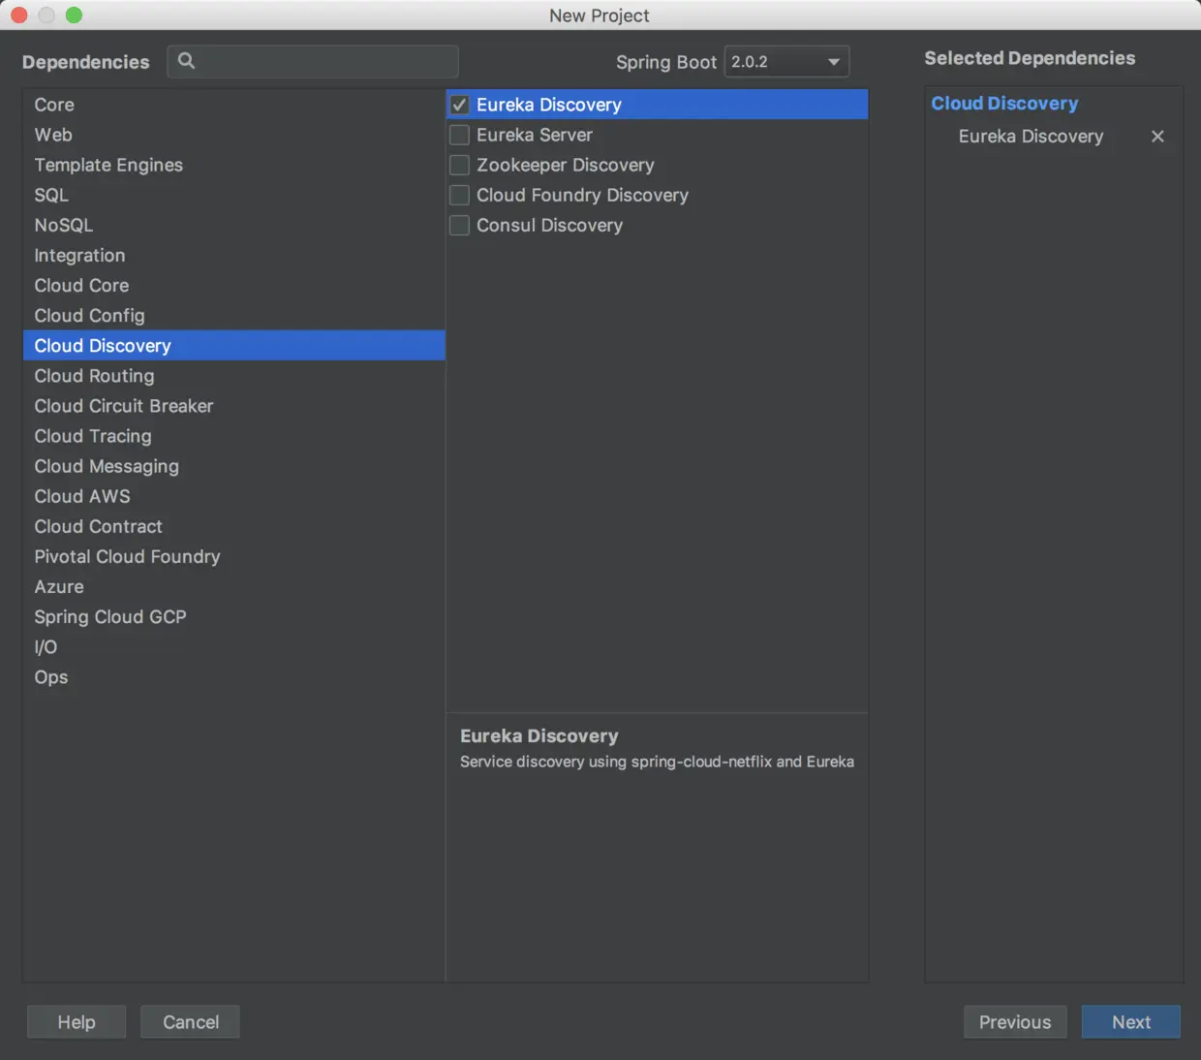Tick the Zookeeper Discovery checkbox
The height and width of the screenshot is (1060, 1201).
[460, 165]
